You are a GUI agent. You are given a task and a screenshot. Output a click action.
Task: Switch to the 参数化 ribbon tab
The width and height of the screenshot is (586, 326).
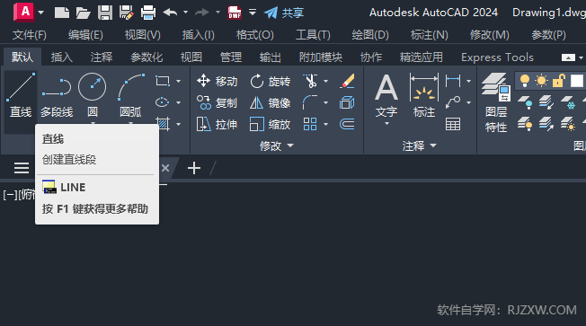click(146, 57)
